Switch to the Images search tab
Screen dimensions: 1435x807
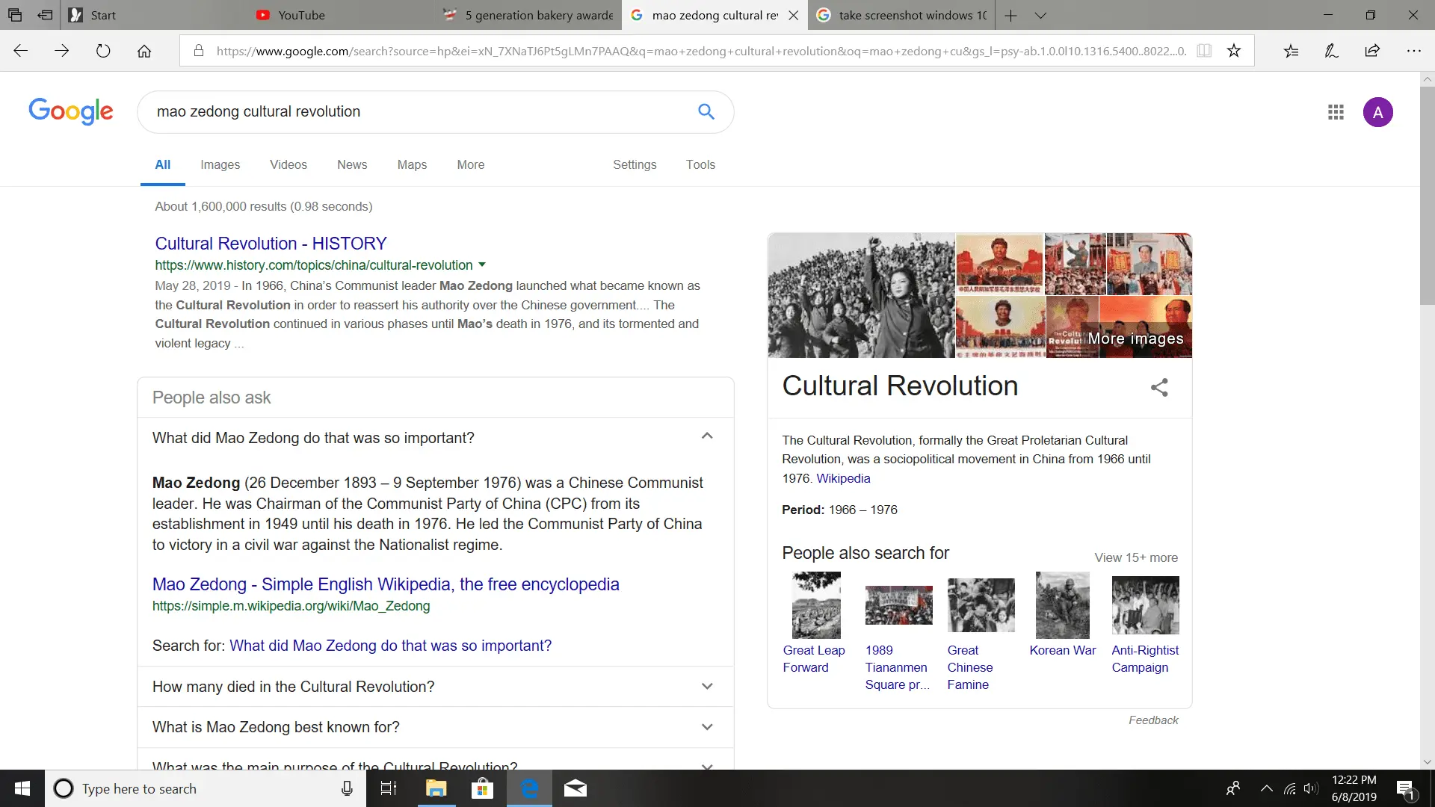220,164
